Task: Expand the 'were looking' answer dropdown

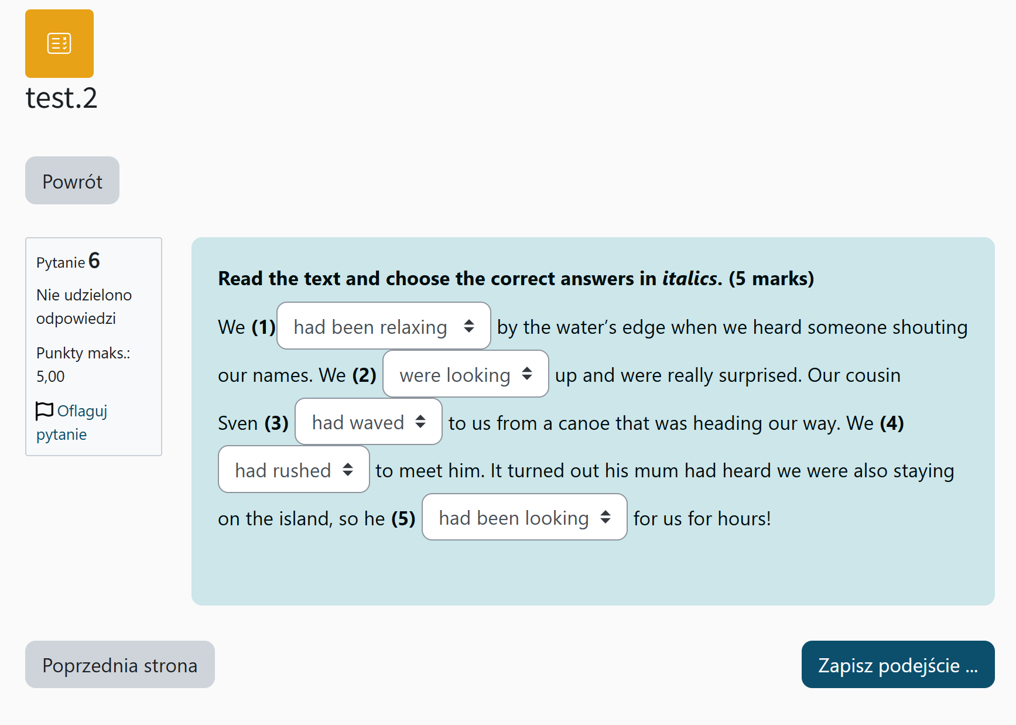Action: click(465, 374)
